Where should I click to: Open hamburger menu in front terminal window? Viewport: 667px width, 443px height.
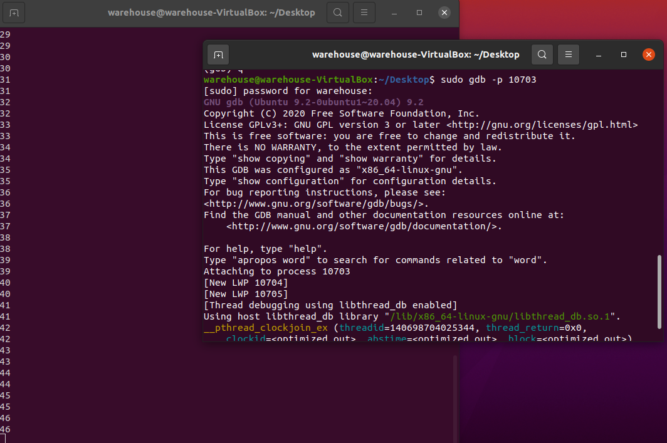[x=569, y=55]
